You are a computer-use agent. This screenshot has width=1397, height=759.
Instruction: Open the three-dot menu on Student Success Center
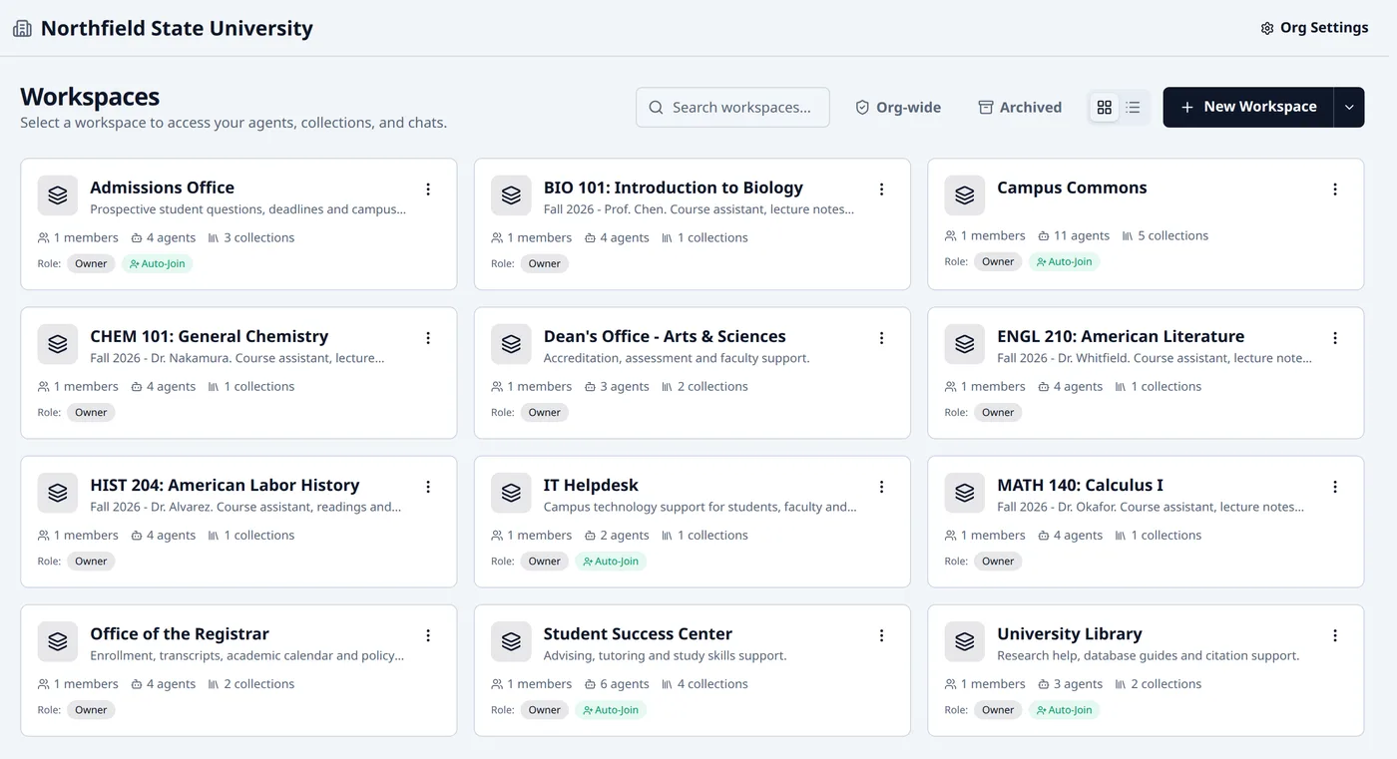[x=881, y=635]
